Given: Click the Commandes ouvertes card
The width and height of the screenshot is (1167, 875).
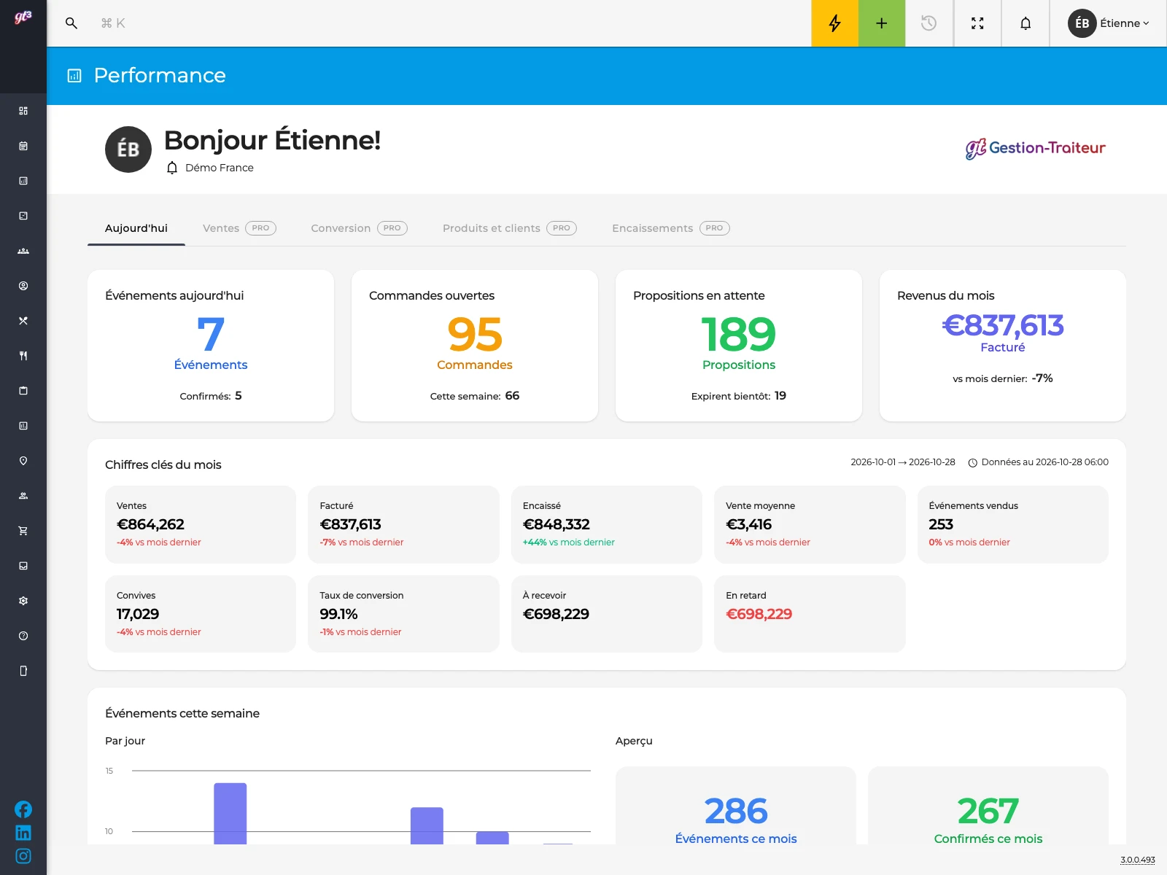Looking at the screenshot, I should point(475,346).
